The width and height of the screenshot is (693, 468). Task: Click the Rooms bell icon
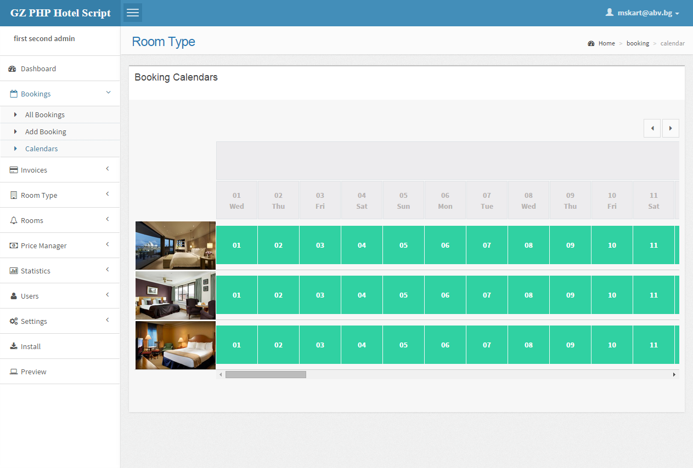[14, 220]
